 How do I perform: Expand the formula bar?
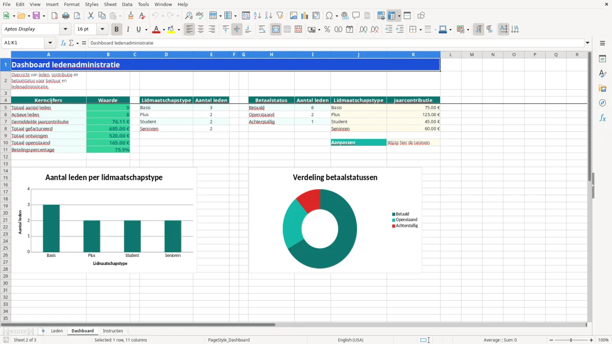pyautogui.click(x=588, y=43)
